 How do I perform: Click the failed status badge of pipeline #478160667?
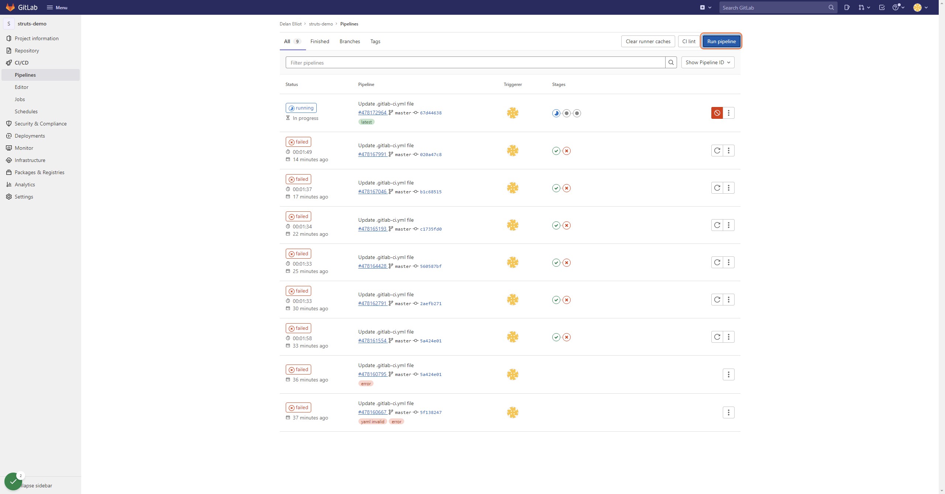(x=298, y=407)
